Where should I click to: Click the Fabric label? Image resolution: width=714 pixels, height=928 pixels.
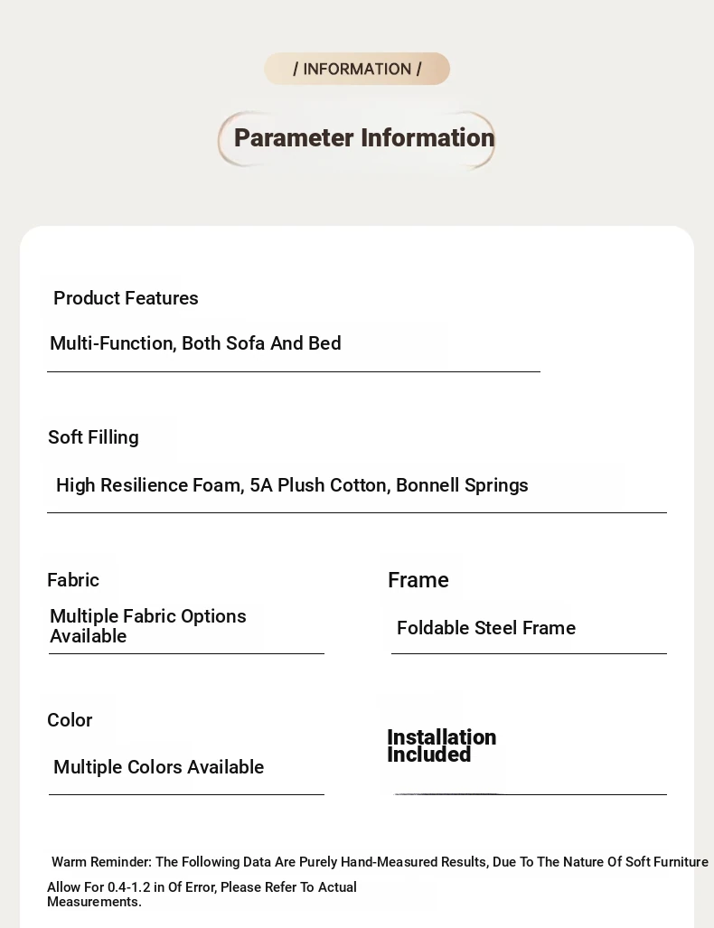tap(73, 580)
